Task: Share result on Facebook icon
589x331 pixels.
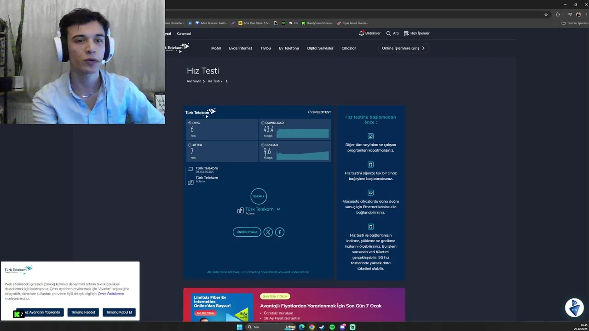Action: tap(280, 232)
